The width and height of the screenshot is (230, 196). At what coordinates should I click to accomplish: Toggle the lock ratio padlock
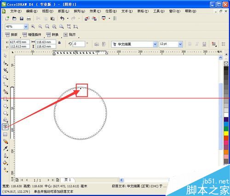coord(59,43)
